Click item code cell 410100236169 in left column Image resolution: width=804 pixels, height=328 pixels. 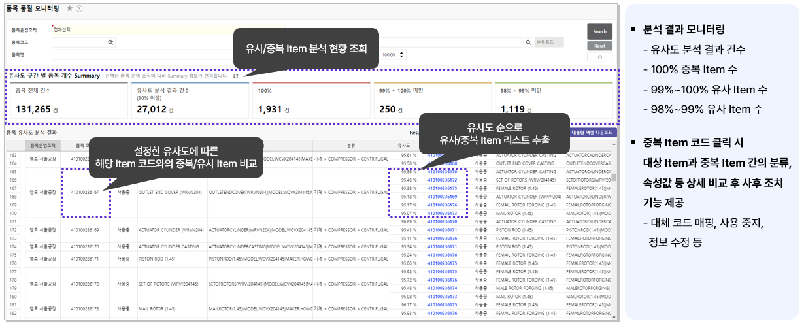(84, 230)
